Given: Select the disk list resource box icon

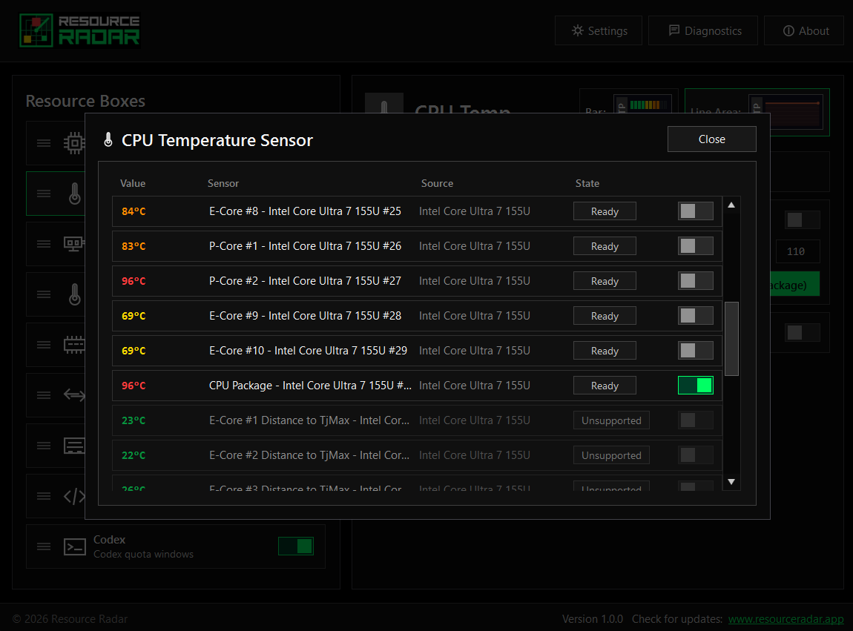Looking at the screenshot, I should (x=74, y=446).
